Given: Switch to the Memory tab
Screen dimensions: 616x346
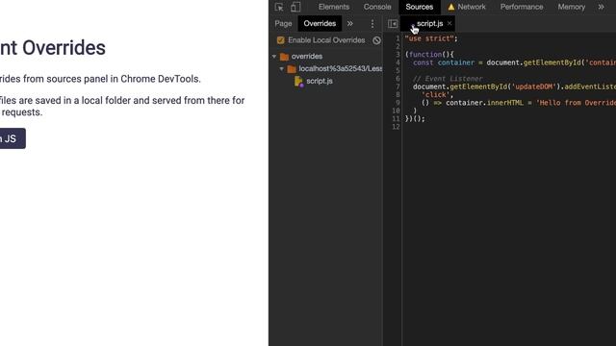Looking at the screenshot, I should point(571,7).
